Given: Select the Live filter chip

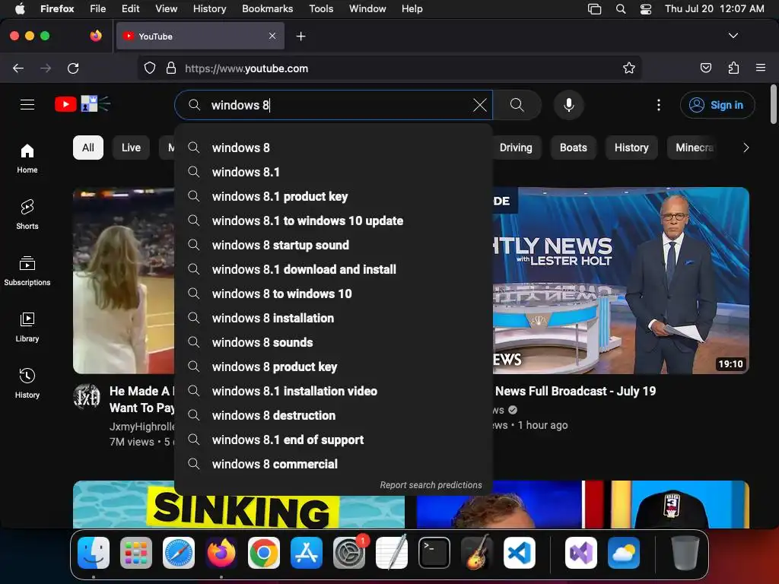Looking at the screenshot, I should tap(131, 148).
